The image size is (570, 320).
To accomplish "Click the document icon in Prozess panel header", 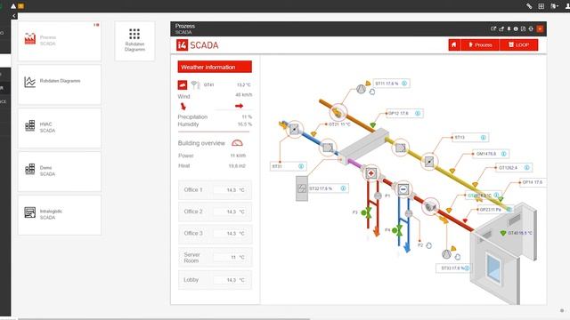I will point(523,28).
